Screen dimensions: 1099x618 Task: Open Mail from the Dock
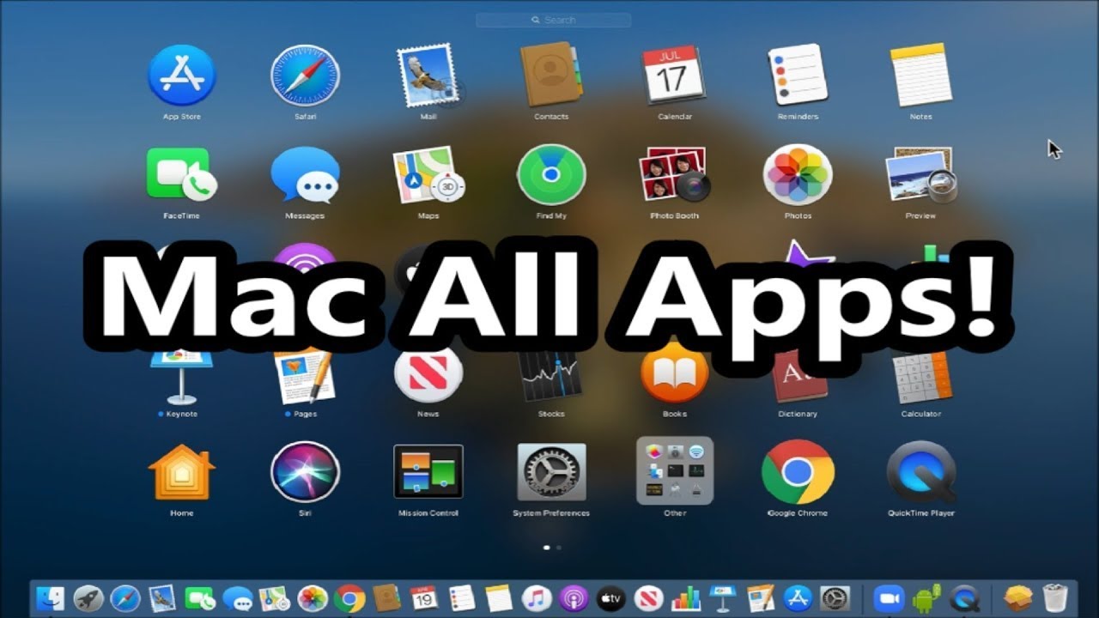click(x=161, y=597)
